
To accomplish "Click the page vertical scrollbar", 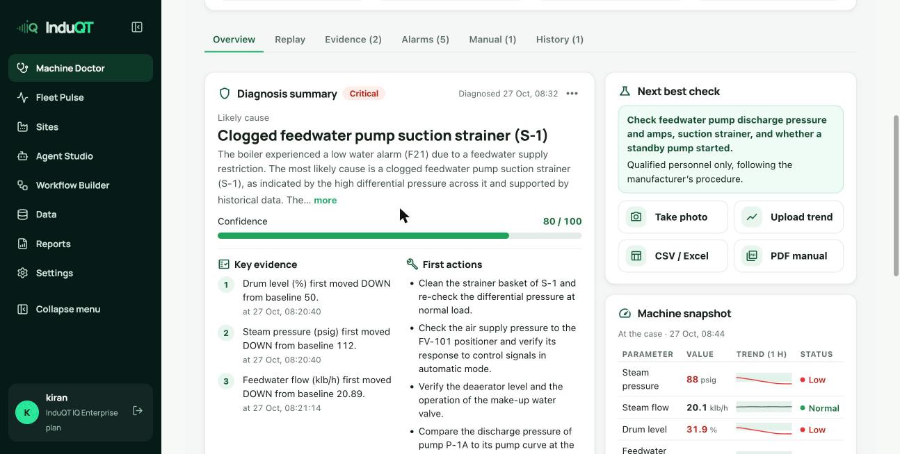I will pos(896,196).
